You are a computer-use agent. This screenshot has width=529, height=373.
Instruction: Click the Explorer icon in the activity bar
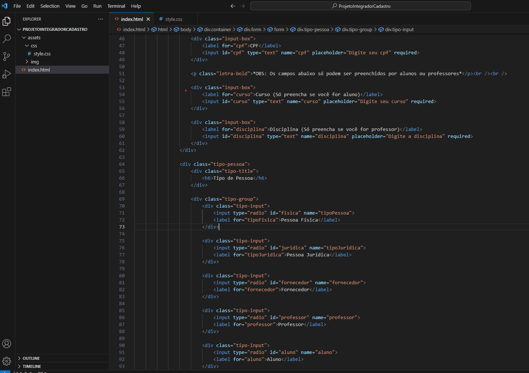point(7,21)
